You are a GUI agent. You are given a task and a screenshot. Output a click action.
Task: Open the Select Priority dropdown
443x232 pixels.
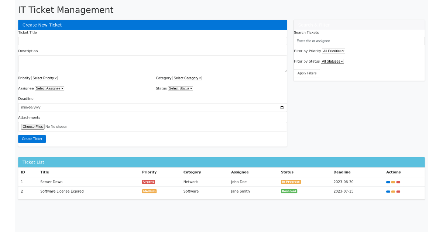point(44,78)
